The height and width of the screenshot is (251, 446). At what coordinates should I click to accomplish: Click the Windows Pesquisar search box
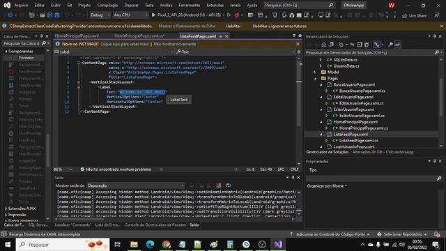(63, 245)
